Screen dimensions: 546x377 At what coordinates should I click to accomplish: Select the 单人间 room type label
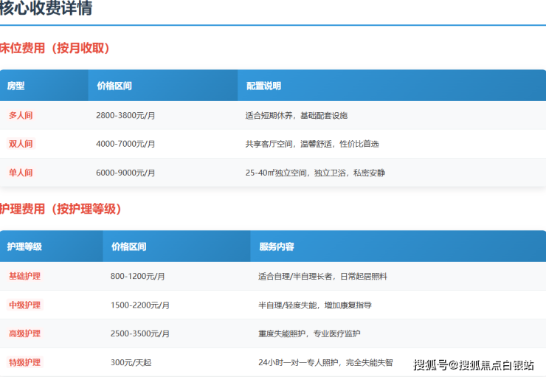point(21,173)
